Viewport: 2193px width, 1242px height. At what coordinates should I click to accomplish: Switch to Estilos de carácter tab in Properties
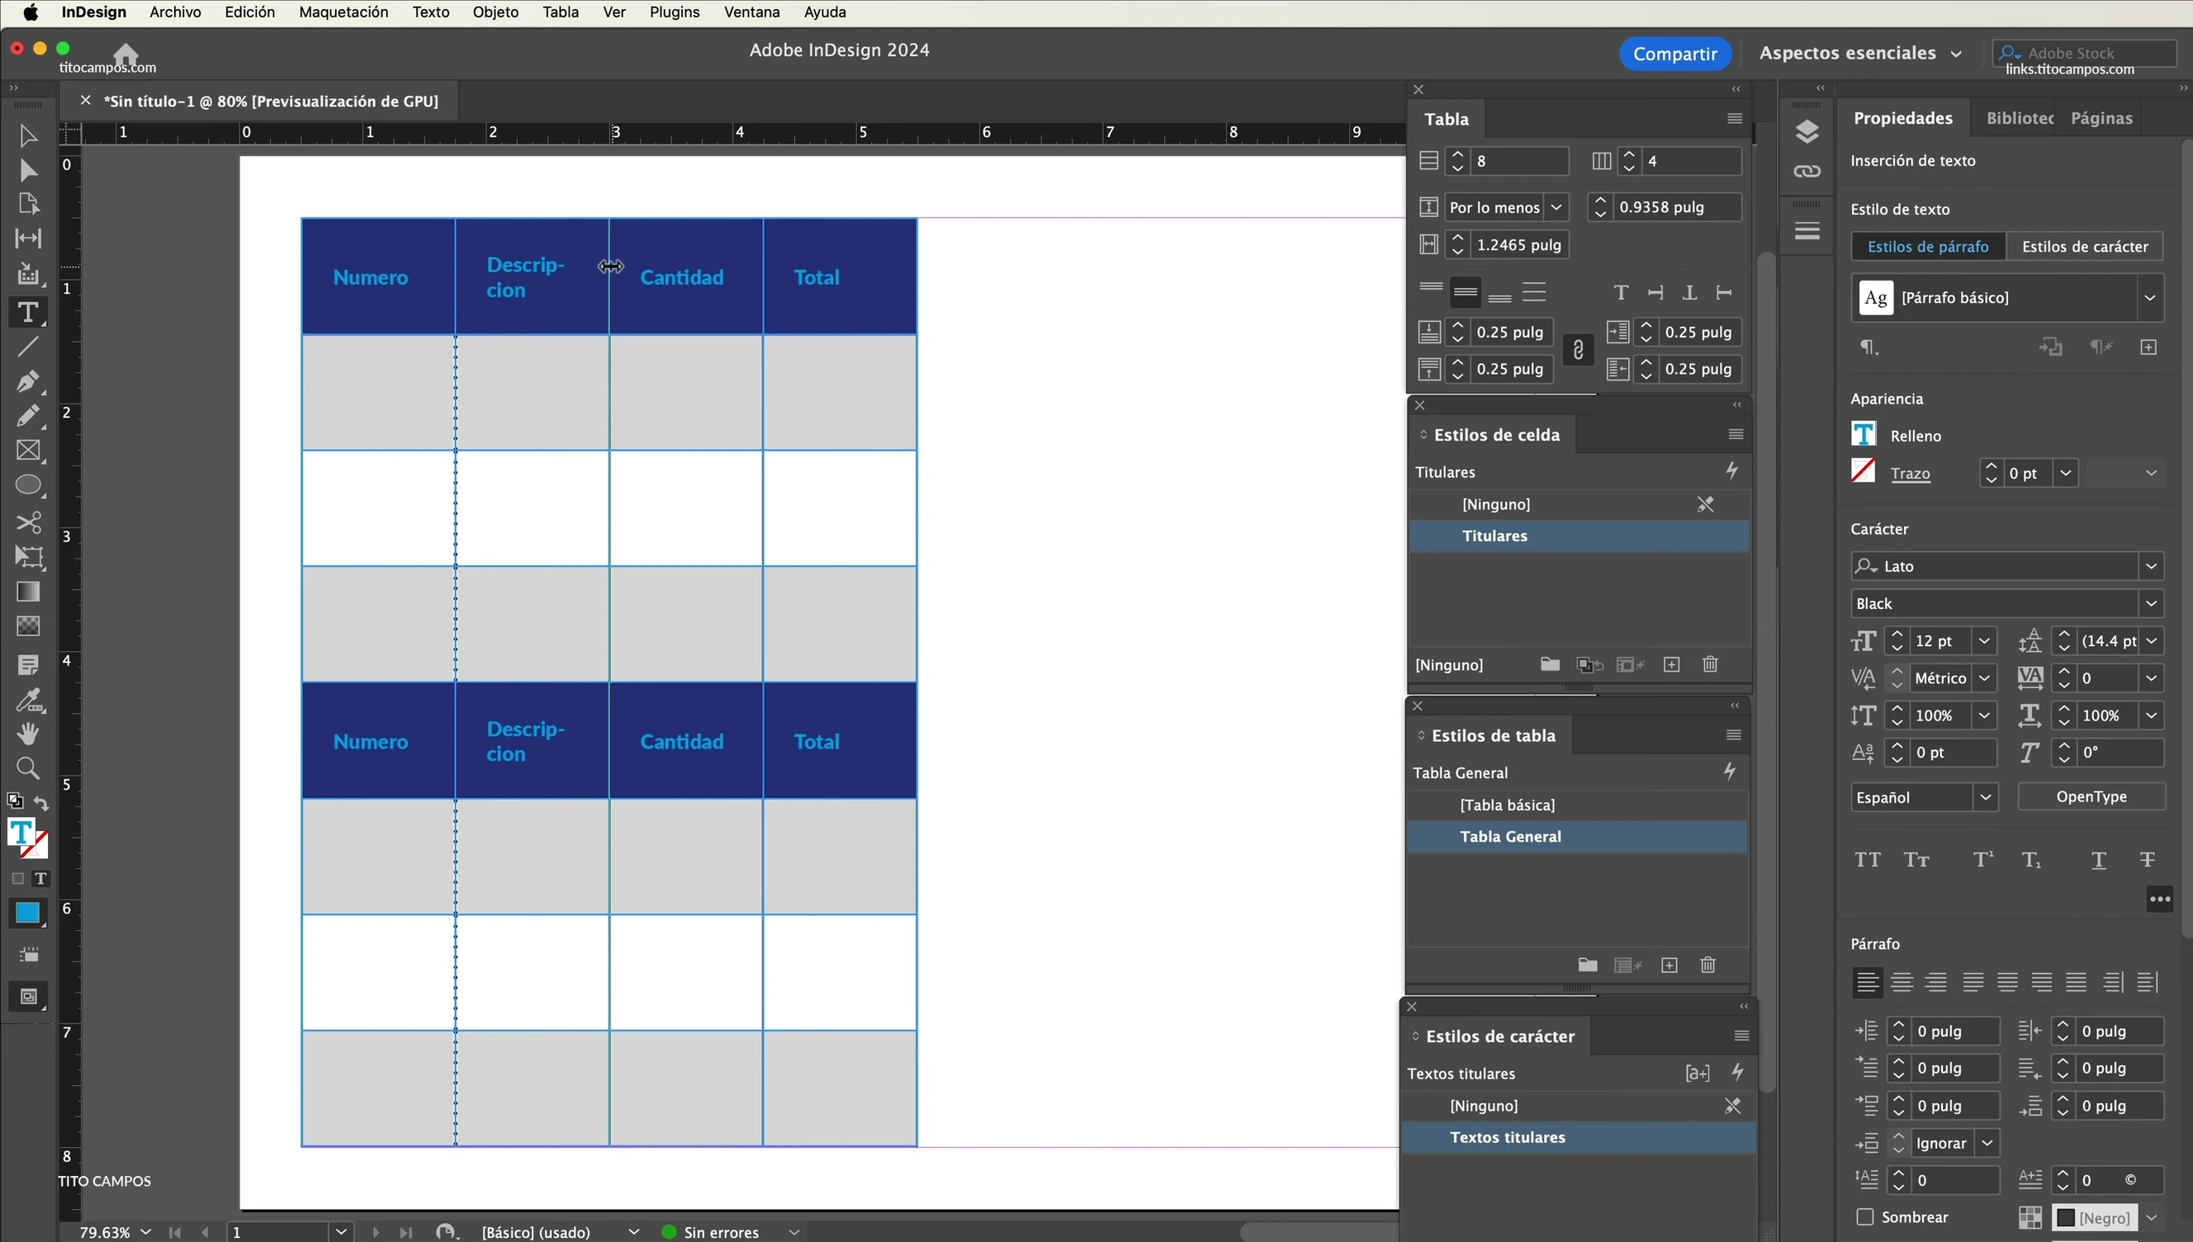2085,247
